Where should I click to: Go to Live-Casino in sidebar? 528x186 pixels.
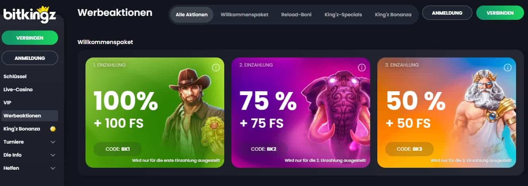point(18,90)
